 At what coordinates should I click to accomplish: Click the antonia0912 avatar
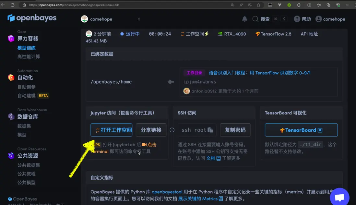click(186, 91)
